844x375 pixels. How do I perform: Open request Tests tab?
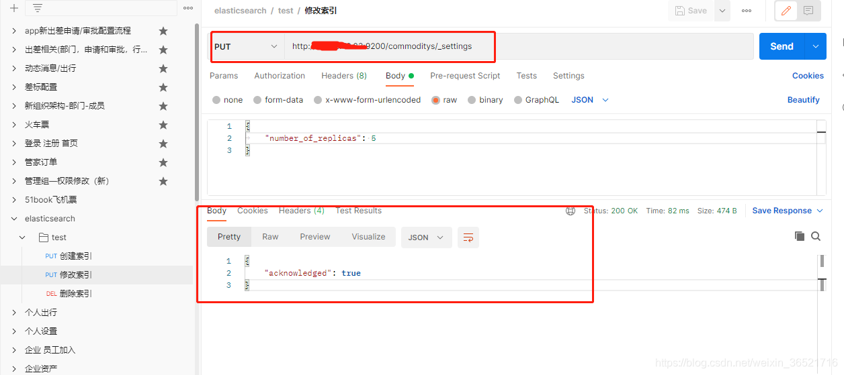527,76
